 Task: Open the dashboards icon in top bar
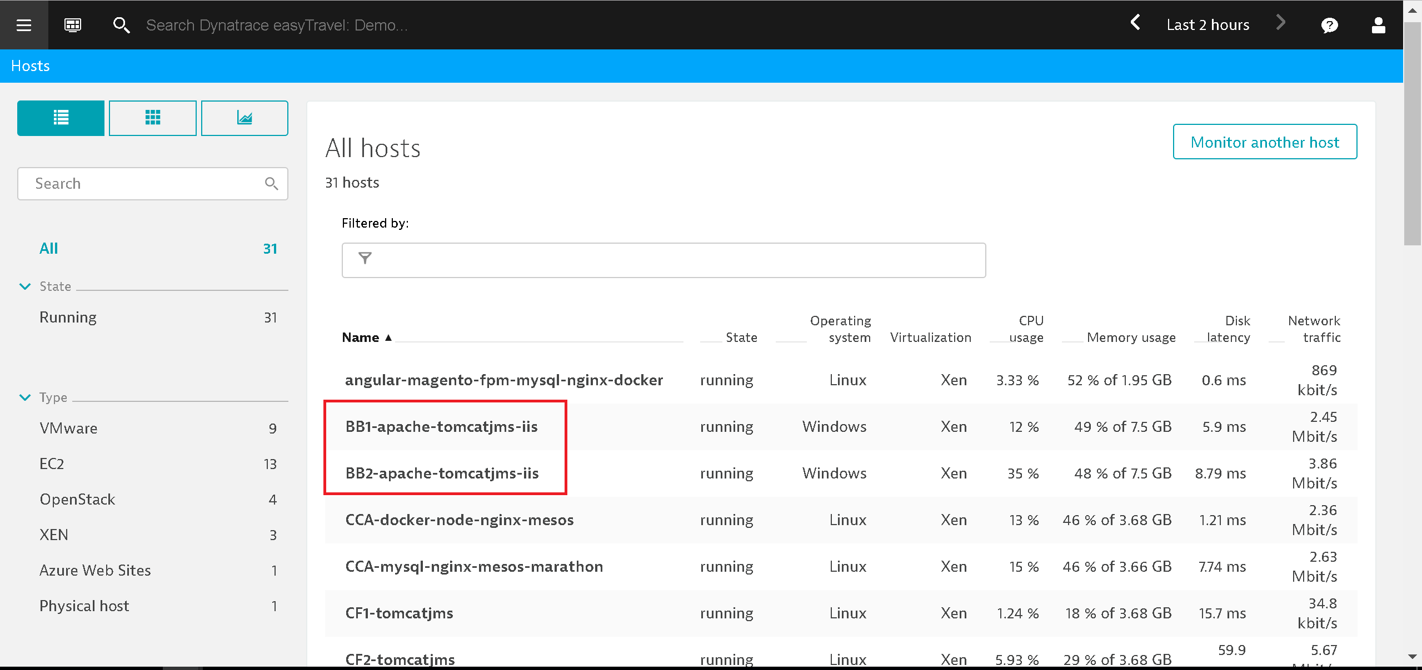[73, 25]
